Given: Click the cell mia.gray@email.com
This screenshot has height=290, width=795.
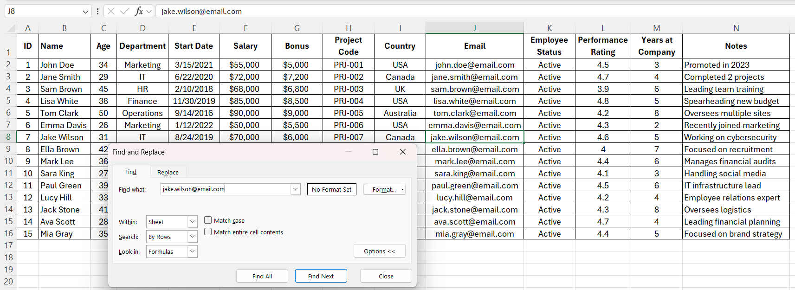Looking at the screenshot, I should 475,234.
